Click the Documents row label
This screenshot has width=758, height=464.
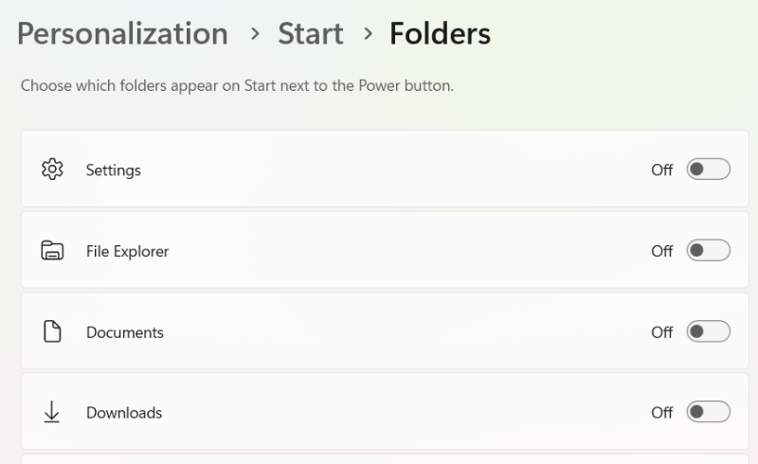coord(125,332)
